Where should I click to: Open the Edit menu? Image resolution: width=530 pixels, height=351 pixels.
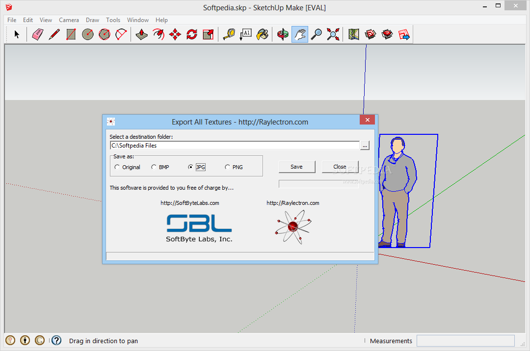click(27, 20)
